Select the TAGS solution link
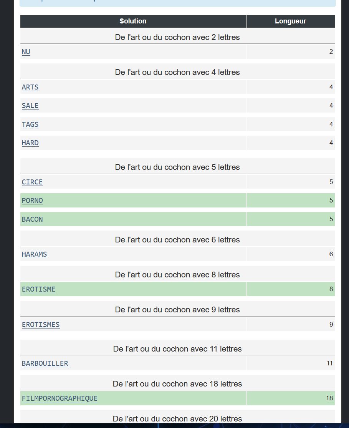The width and height of the screenshot is (349, 428). [x=30, y=124]
